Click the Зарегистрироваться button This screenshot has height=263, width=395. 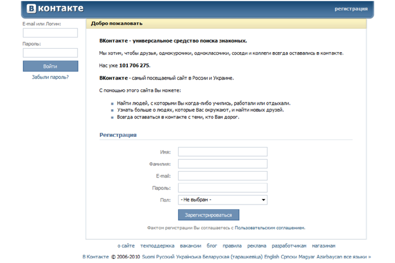pos(208,215)
